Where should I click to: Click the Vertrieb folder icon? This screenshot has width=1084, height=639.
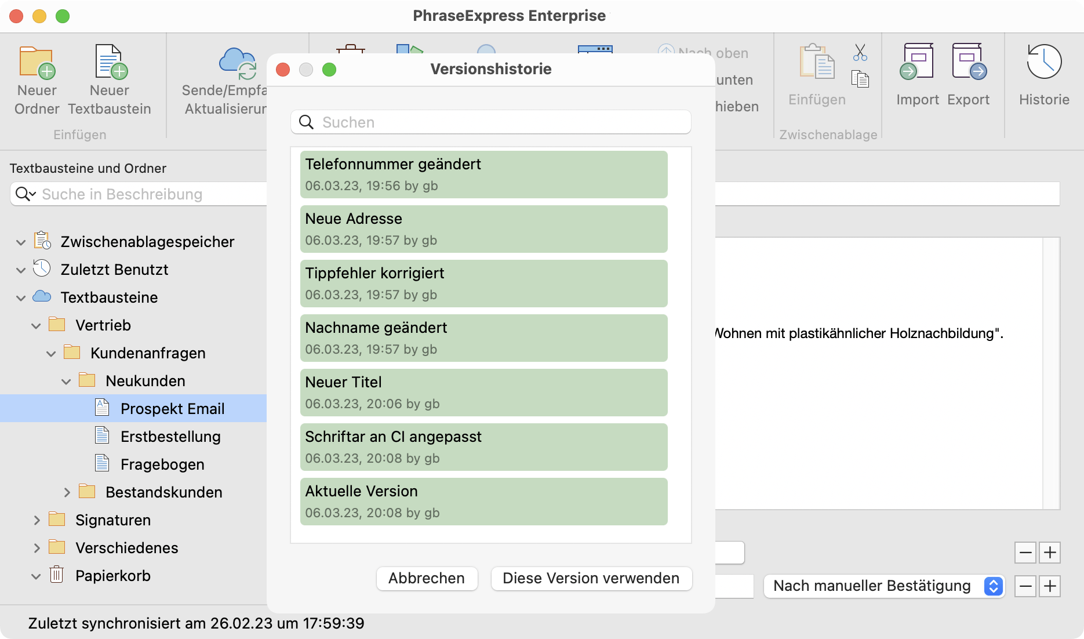57,324
